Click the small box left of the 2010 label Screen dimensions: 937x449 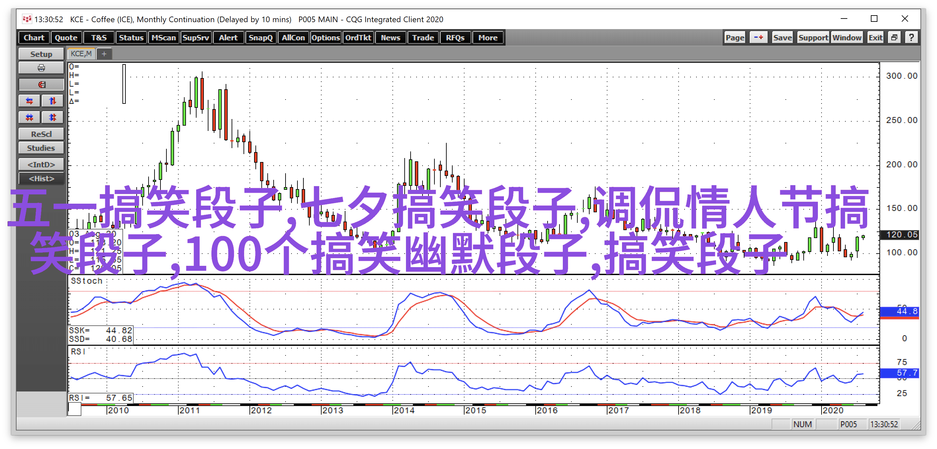click(74, 410)
